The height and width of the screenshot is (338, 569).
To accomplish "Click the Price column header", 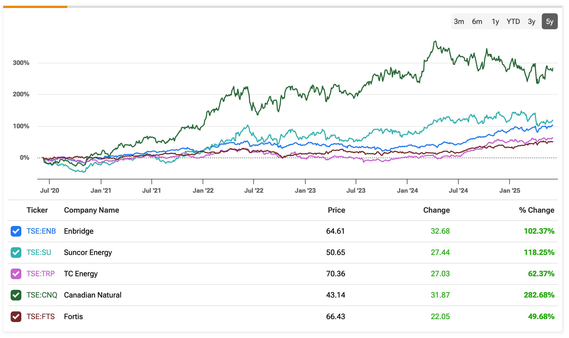I will [x=336, y=210].
